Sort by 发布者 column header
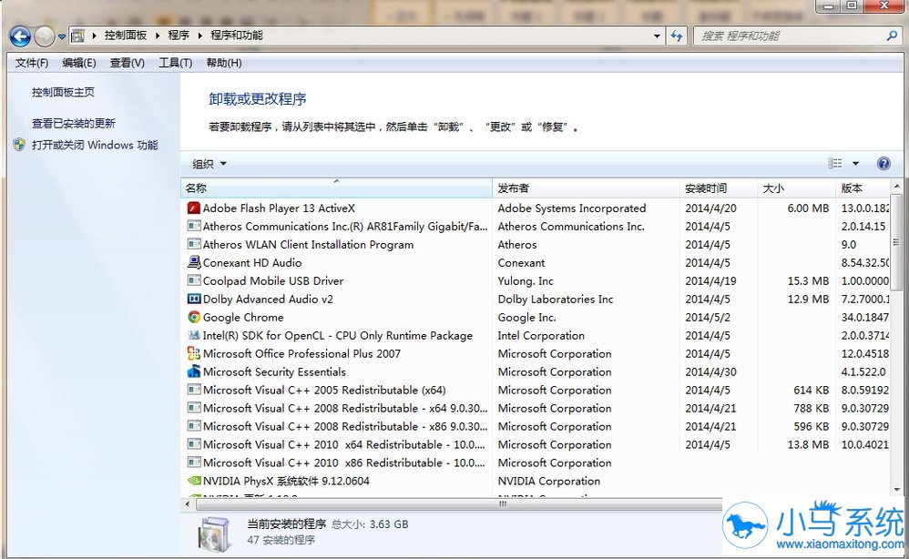Screen dimensions: 909x559 (586, 188)
